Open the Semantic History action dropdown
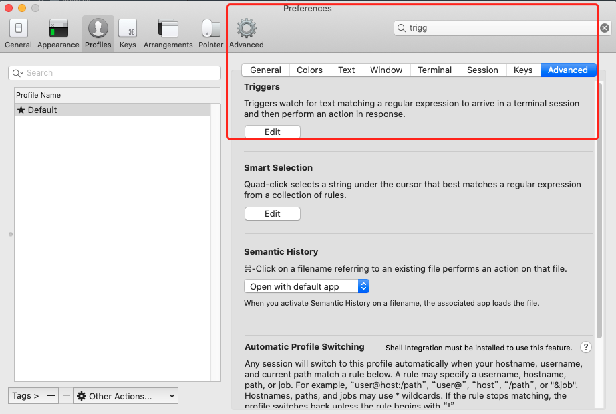Image resolution: width=616 pixels, height=414 pixels. pos(307,286)
